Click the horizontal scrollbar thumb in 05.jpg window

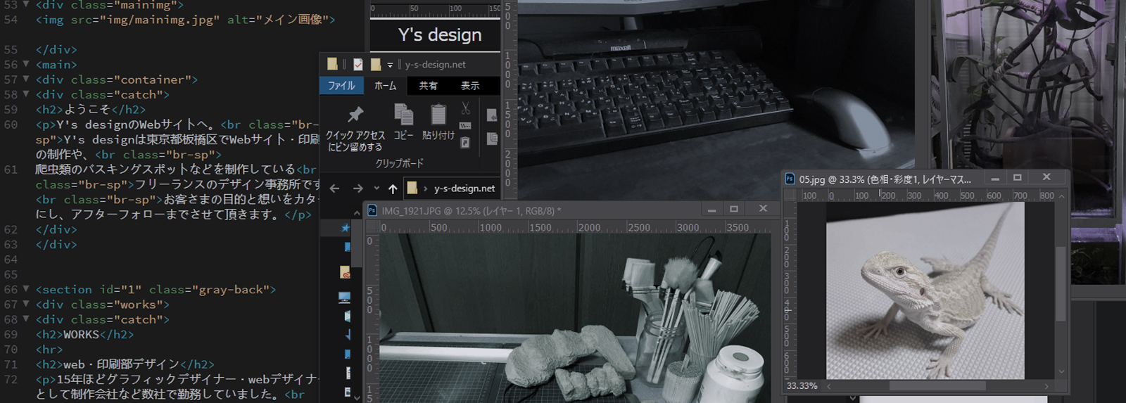937,386
